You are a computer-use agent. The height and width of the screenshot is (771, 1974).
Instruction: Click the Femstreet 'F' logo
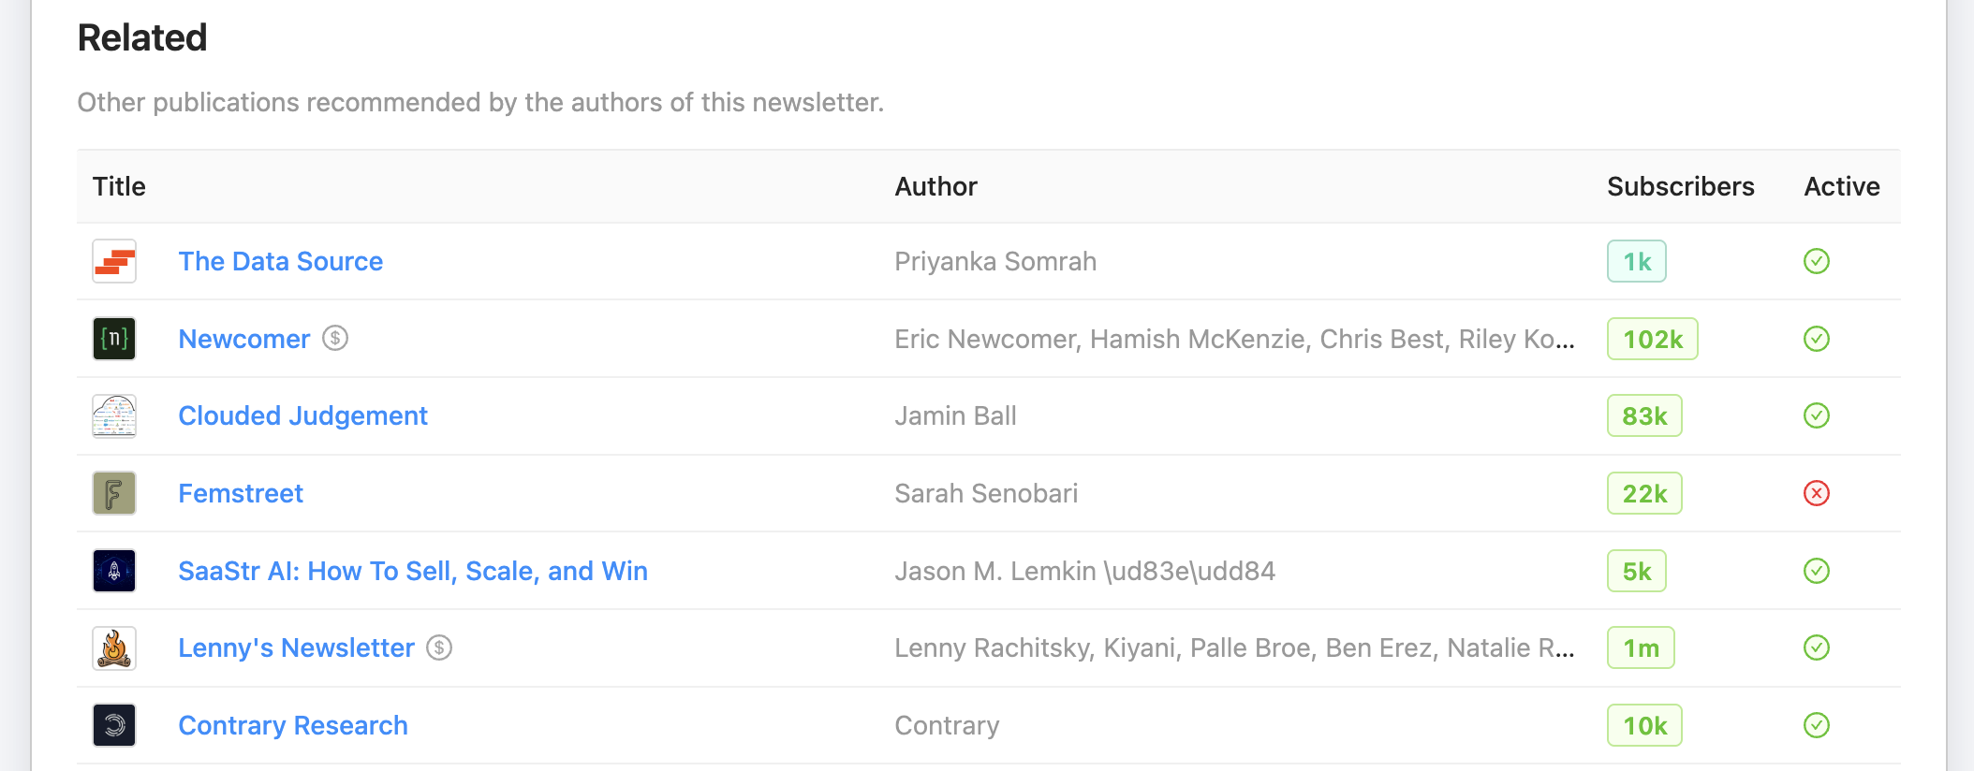(113, 493)
